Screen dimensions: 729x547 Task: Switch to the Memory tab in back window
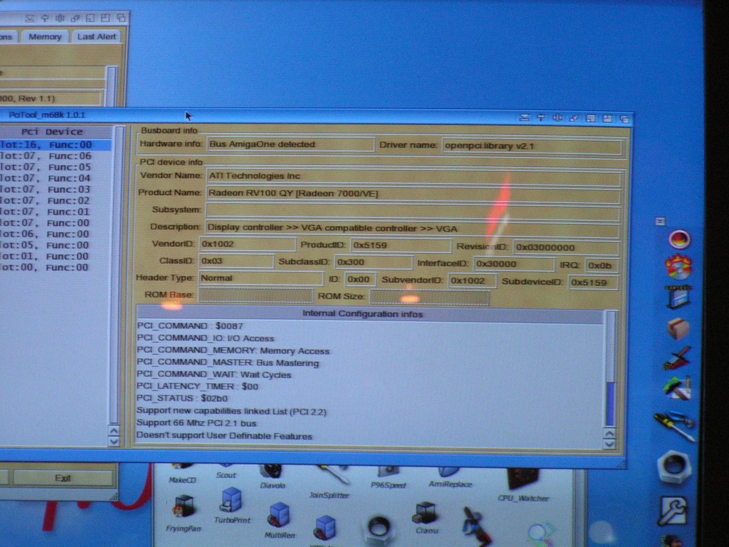pyautogui.click(x=45, y=37)
